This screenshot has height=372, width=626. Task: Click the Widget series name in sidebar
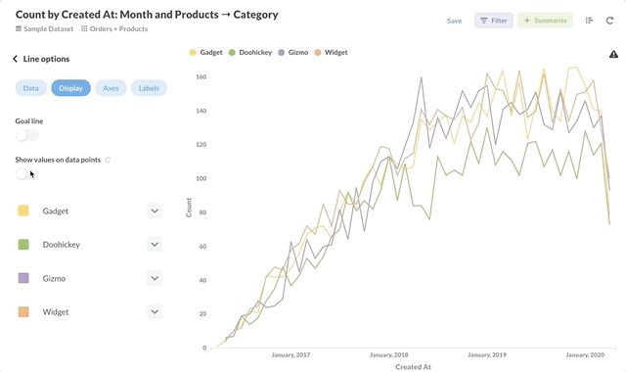(x=56, y=312)
